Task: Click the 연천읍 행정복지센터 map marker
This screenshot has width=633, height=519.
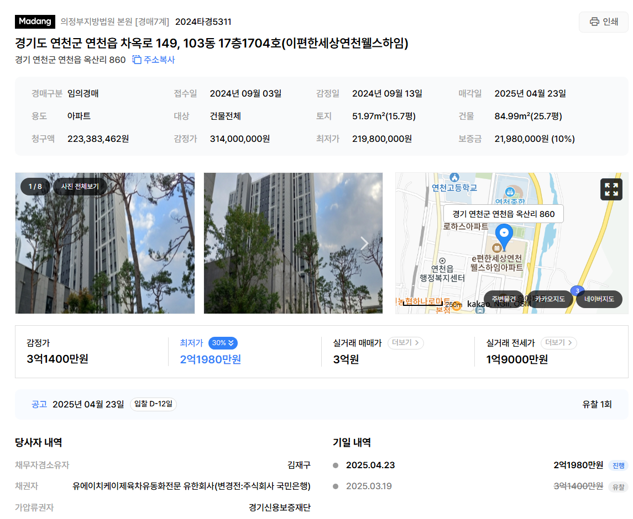Action: pyautogui.click(x=442, y=261)
